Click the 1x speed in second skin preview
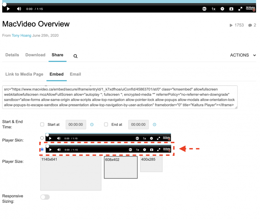The width and height of the screenshot is (260, 219). (x=137, y=150)
